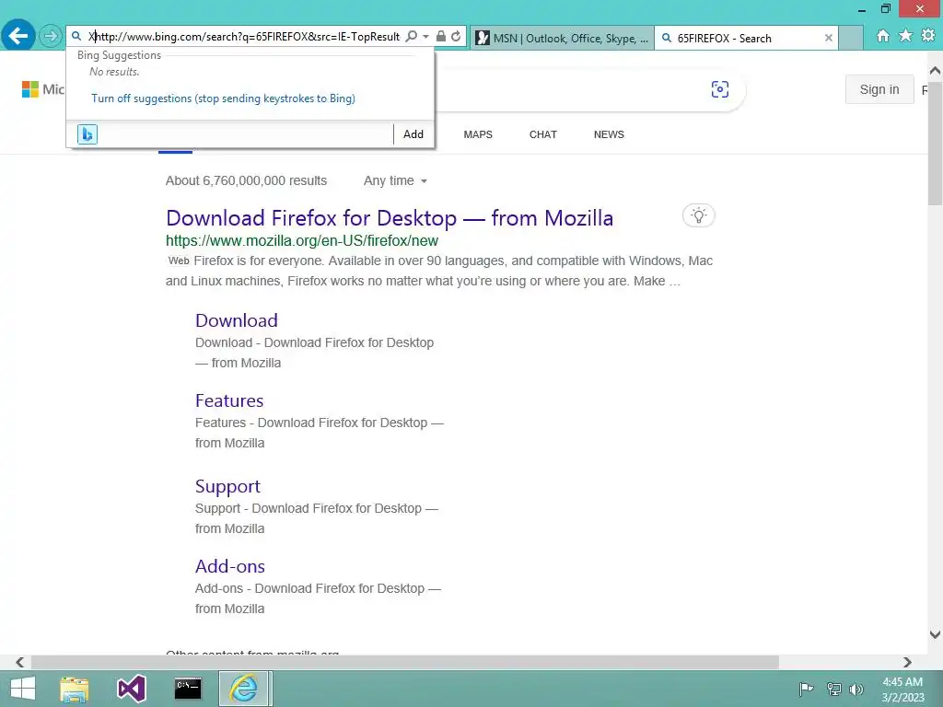
Task: Open the Windows Start button
Action: [23, 689]
